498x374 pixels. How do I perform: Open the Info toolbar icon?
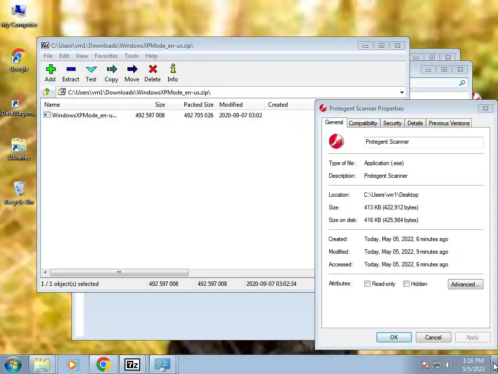[x=173, y=68]
